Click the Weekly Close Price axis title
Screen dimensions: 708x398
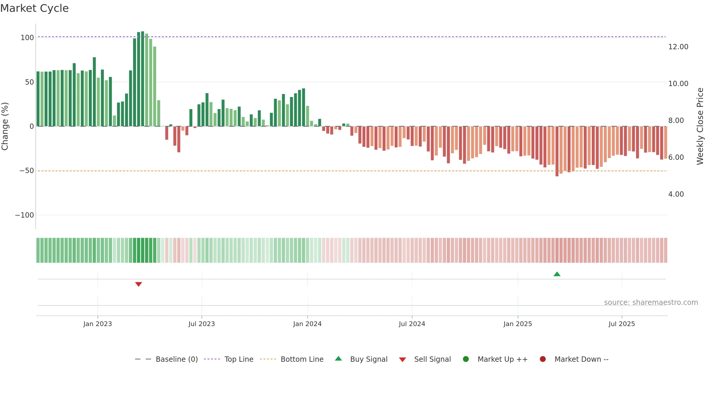(x=700, y=126)
